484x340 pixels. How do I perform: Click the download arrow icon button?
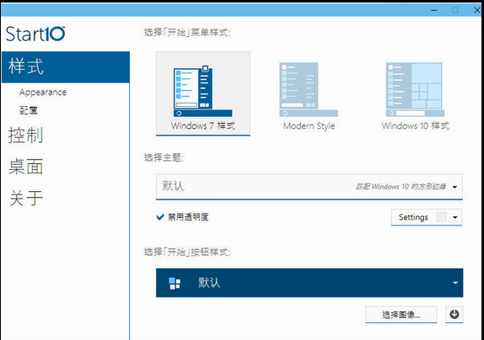point(454,315)
